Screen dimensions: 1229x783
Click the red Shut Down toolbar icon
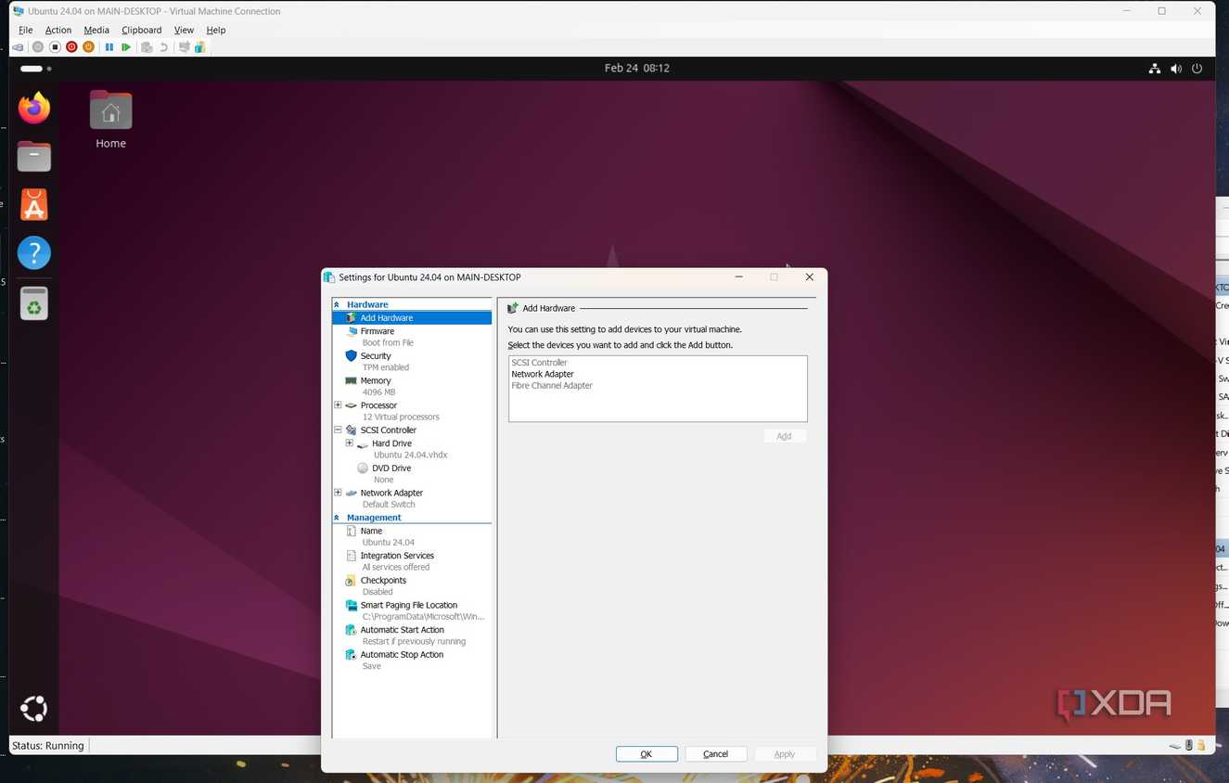point(71,47)
